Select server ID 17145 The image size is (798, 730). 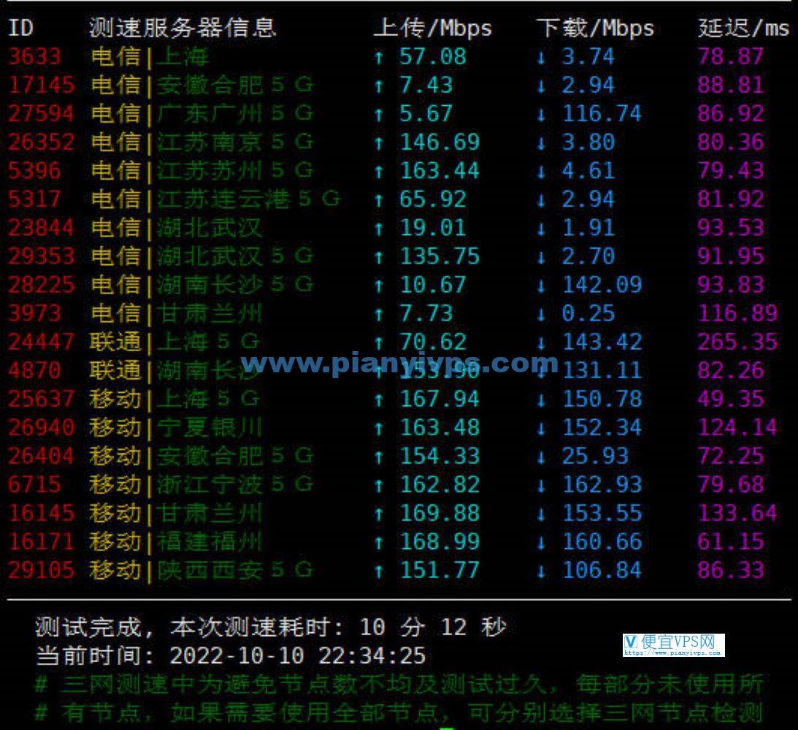[x=41, y=85]
